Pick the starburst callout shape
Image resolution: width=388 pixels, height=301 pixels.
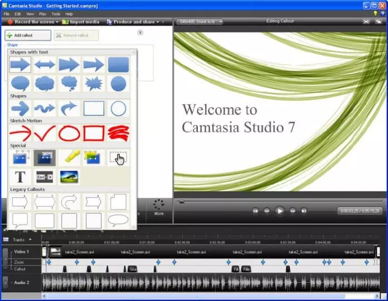click(94, 83)
